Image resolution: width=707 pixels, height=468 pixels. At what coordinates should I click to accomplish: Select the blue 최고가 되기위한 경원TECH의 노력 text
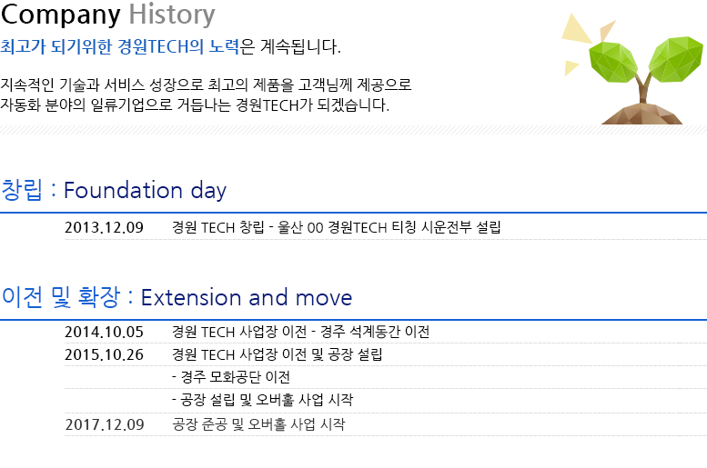pyautogui.click(x=119, y=47)
